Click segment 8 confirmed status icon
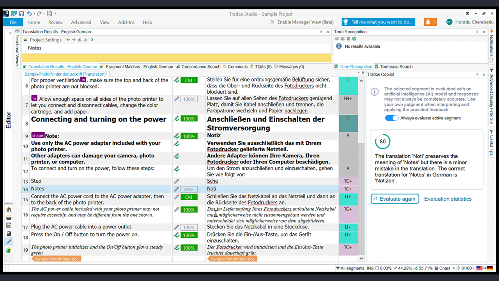Screen dimensions: 499x281 pyautogui.click(x=177, y=119)
